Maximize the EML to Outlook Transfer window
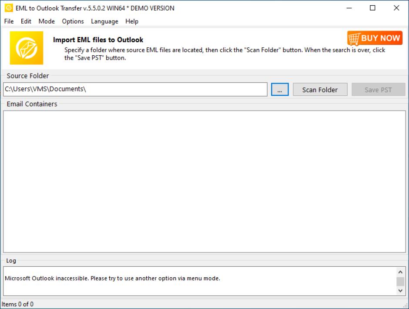This screenshot has height=309, width=409. coord(372,8)
